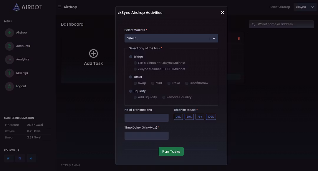Open the Select Wallets dropdown

(171, 38)
